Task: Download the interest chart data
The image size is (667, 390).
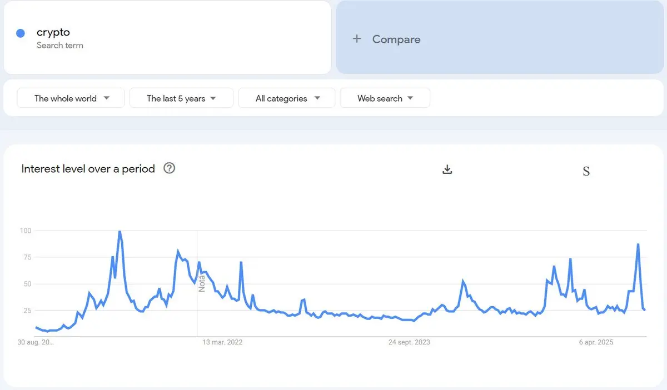Action: (447, 169)
